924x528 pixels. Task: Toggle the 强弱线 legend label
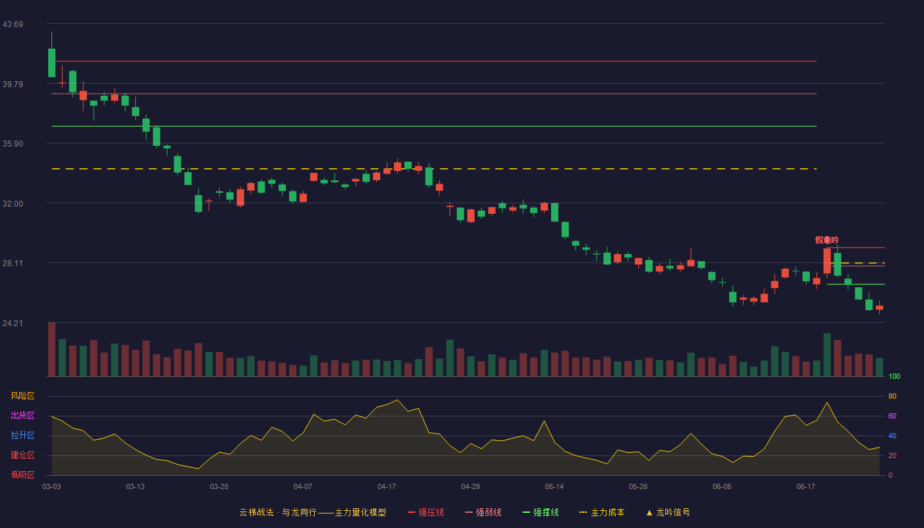488,512
